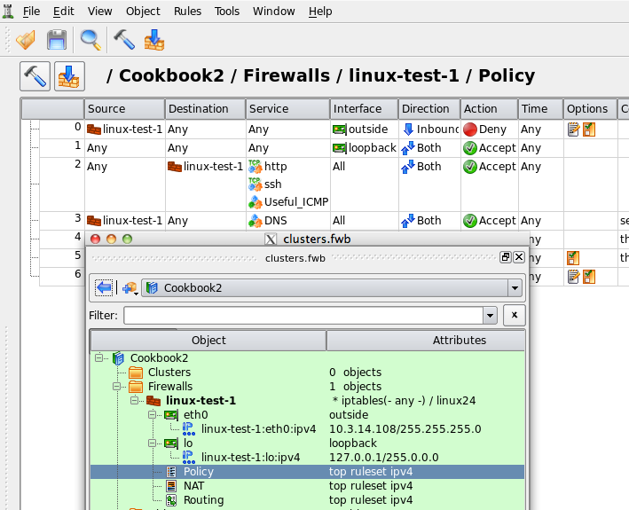This screenshot has height=510, width=629.
Task: Collapse the linux-test-1 firewall node
Action: [x=134, y=401]
